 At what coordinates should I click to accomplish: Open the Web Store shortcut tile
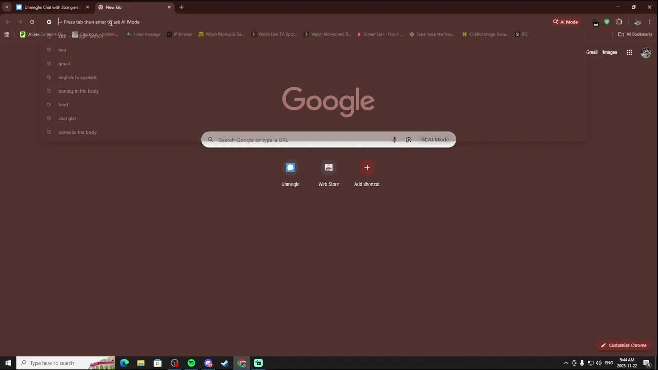(x=328, y=174)
